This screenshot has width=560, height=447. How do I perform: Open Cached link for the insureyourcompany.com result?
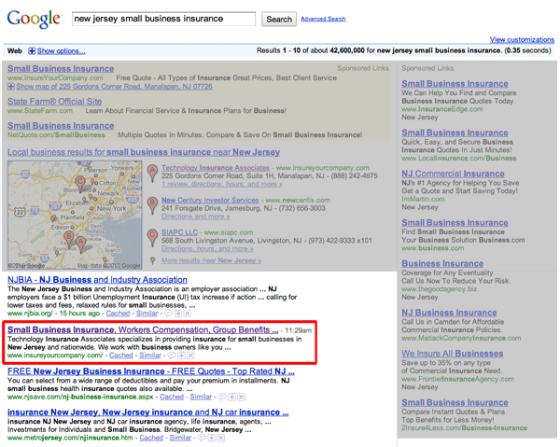[x=121, y=356]
